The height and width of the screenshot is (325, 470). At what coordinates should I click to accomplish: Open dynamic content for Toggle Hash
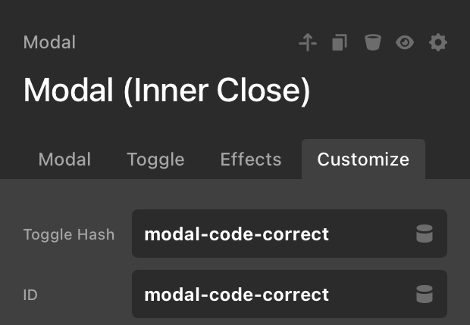click(x=425, y=234)
